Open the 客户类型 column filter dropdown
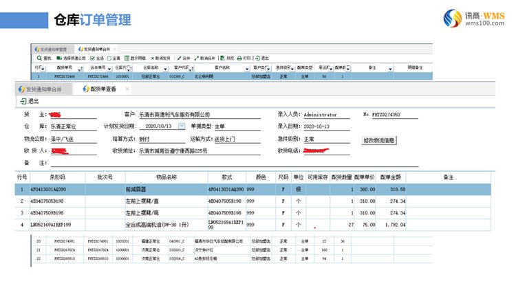Viewport: 516px width, 290px height. [268, 69]
